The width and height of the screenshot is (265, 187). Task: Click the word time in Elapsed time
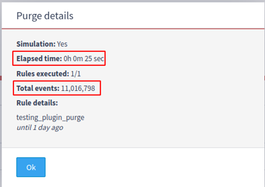point(53,58)
